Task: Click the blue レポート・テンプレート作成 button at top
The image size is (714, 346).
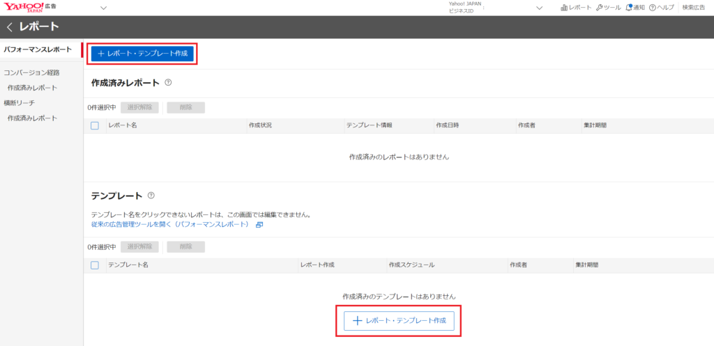Action: (x=142, y=54)
